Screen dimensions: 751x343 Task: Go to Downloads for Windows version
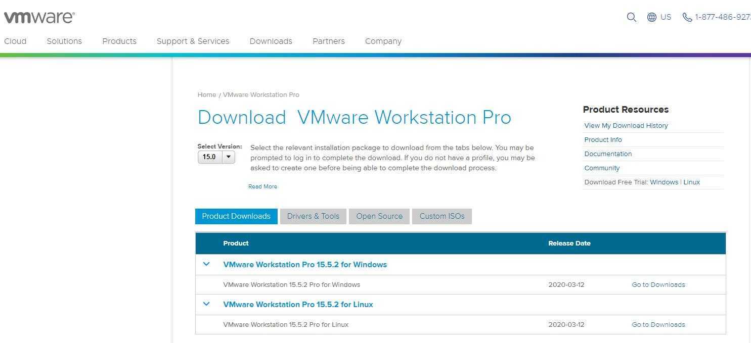(x=658, y=284)
